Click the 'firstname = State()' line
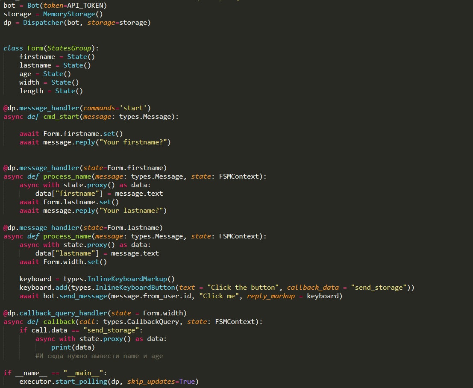The image size is (473, 388). pyautogui.click(x=57, y=57)
